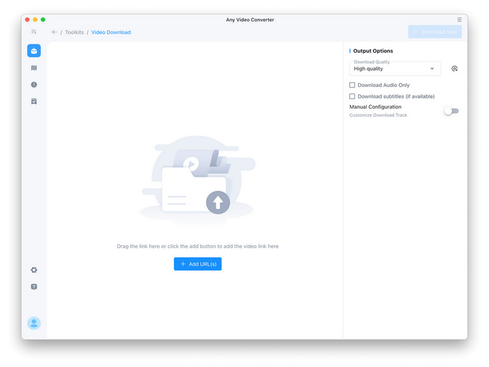Click the help question mark icon
Screen dimensions: 489x367
[34, 286]
